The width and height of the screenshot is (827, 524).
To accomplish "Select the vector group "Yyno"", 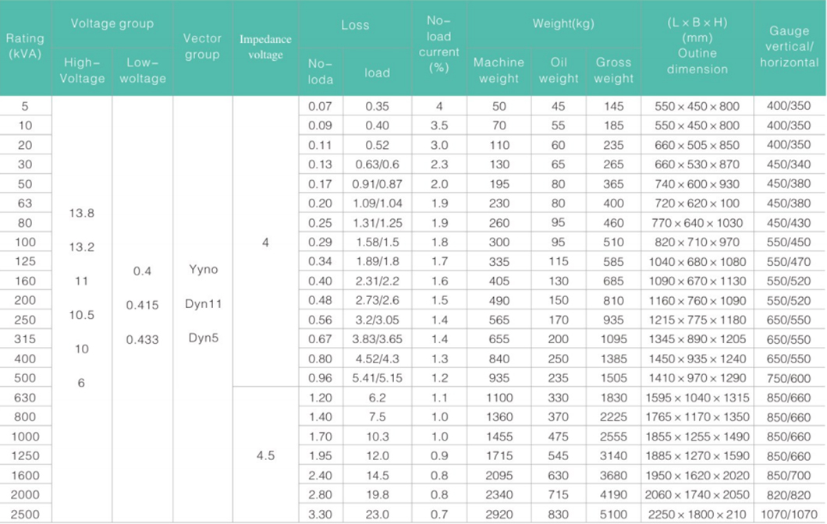I will (204, 269).
